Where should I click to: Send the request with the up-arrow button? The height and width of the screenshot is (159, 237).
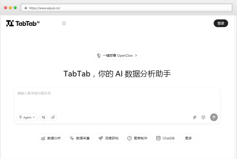(x=214, y=117)
